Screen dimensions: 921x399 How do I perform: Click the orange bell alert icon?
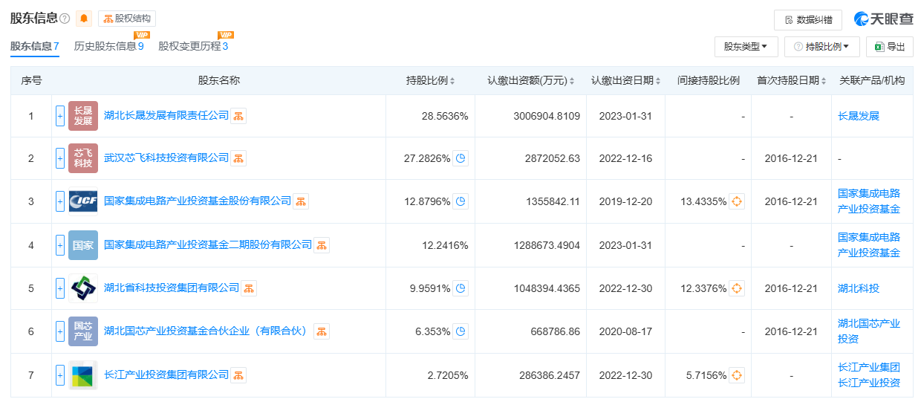click(x=84, y=19)
